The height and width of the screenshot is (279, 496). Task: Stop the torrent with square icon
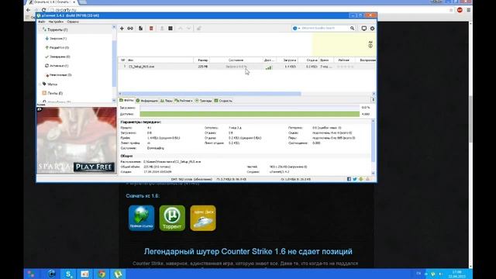pyautogui.click(x=170, y=29)
